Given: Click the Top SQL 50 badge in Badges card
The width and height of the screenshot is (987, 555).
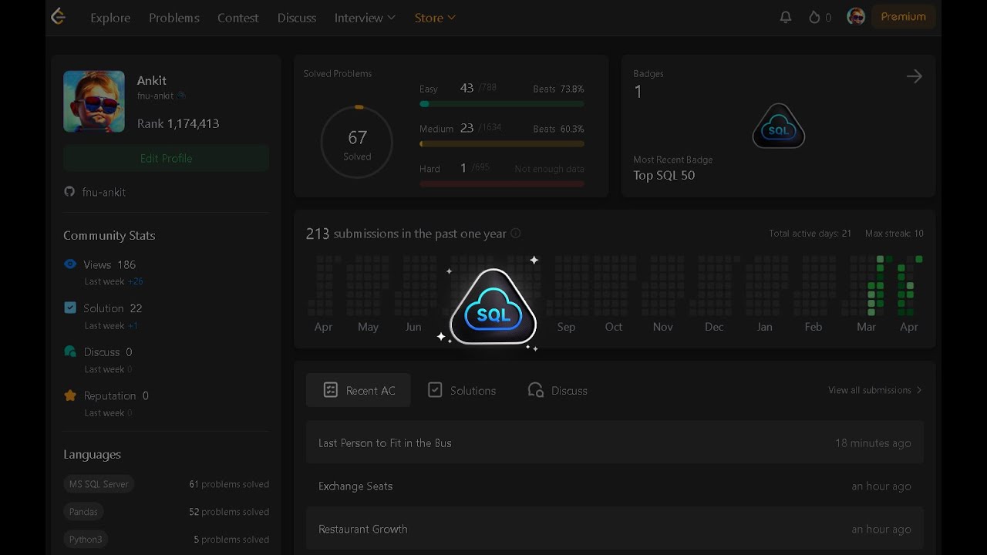Looking at the screenshot, I should click(779, 126).
